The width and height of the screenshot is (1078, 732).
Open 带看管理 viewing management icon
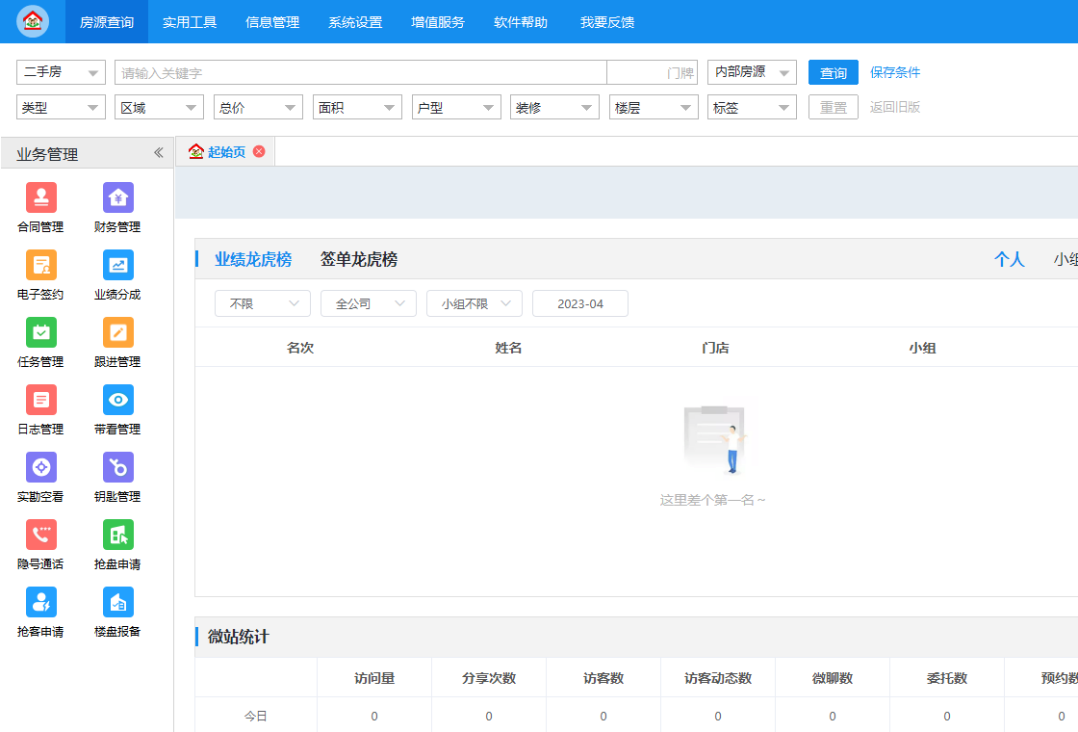pyautogui.click(x=118, y=401)
